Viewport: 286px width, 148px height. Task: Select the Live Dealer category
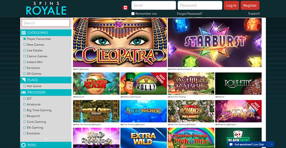click(x=35, y=50)
